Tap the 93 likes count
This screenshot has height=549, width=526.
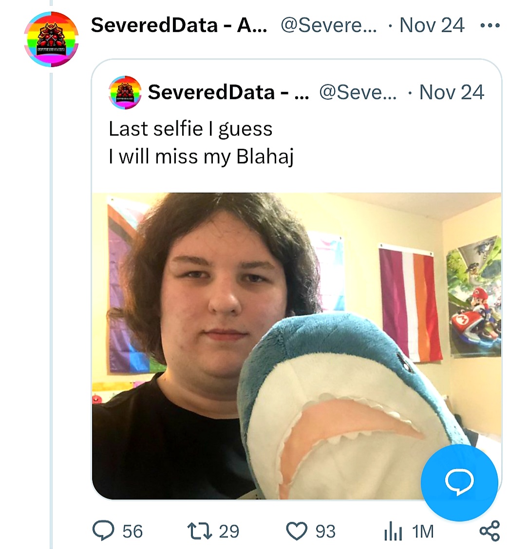coord(325,531)
